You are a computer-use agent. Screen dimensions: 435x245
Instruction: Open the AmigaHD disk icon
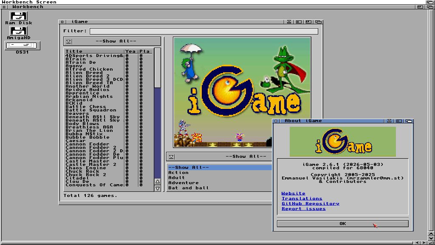[19, 31]
